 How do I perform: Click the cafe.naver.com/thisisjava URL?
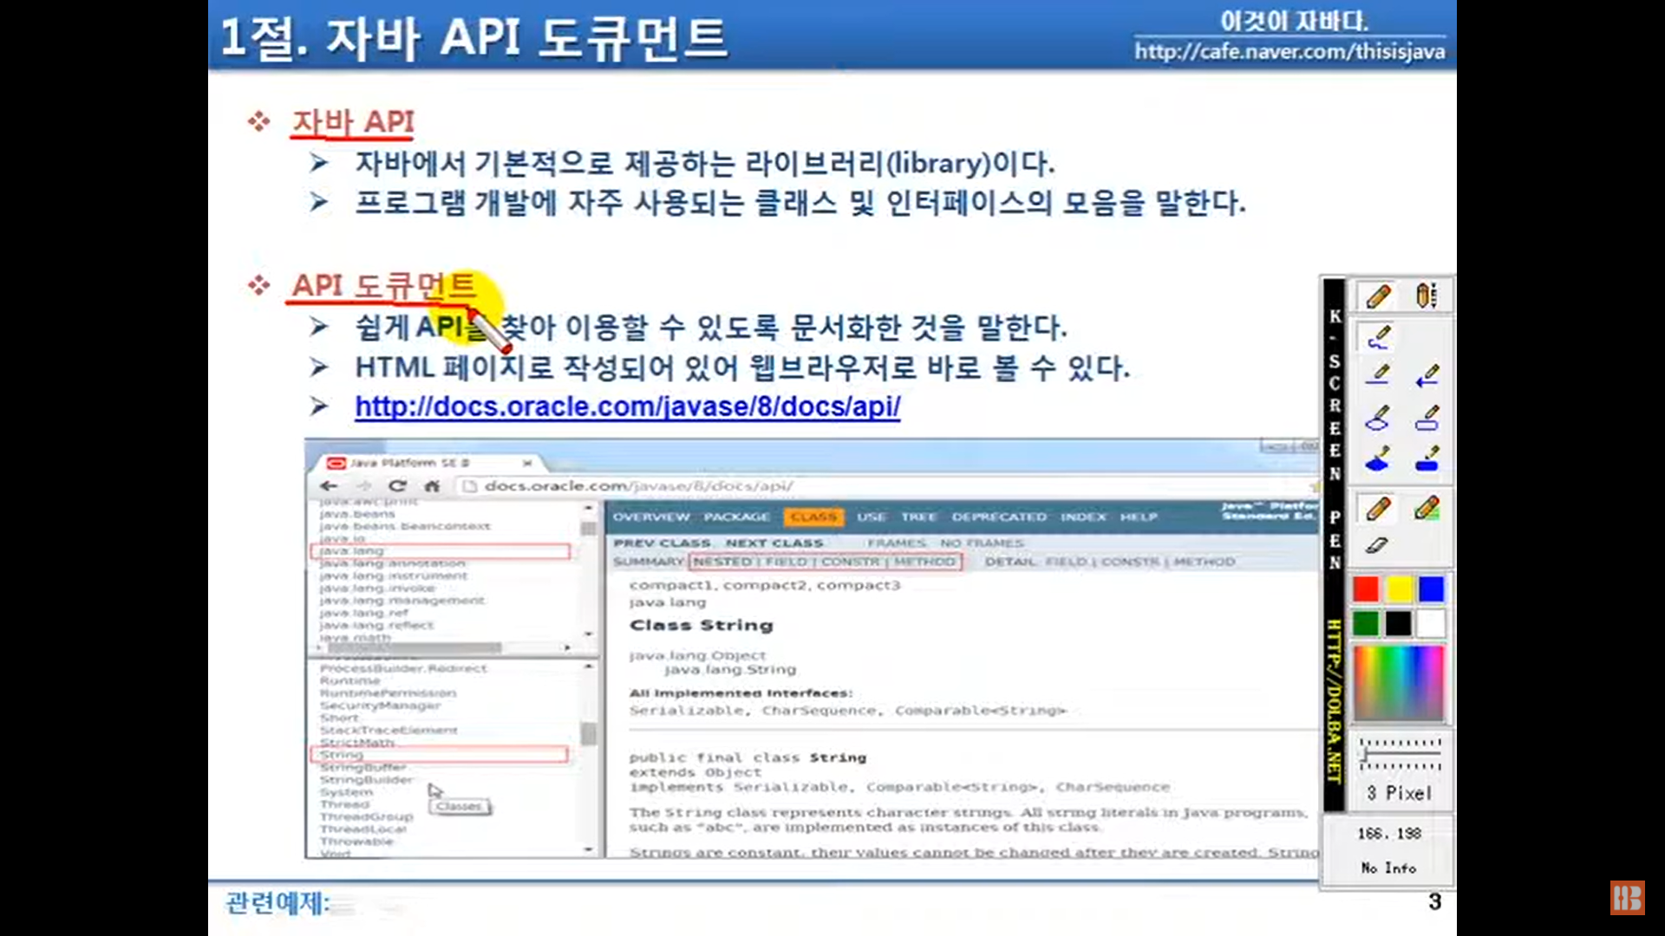click(1290, 51)
